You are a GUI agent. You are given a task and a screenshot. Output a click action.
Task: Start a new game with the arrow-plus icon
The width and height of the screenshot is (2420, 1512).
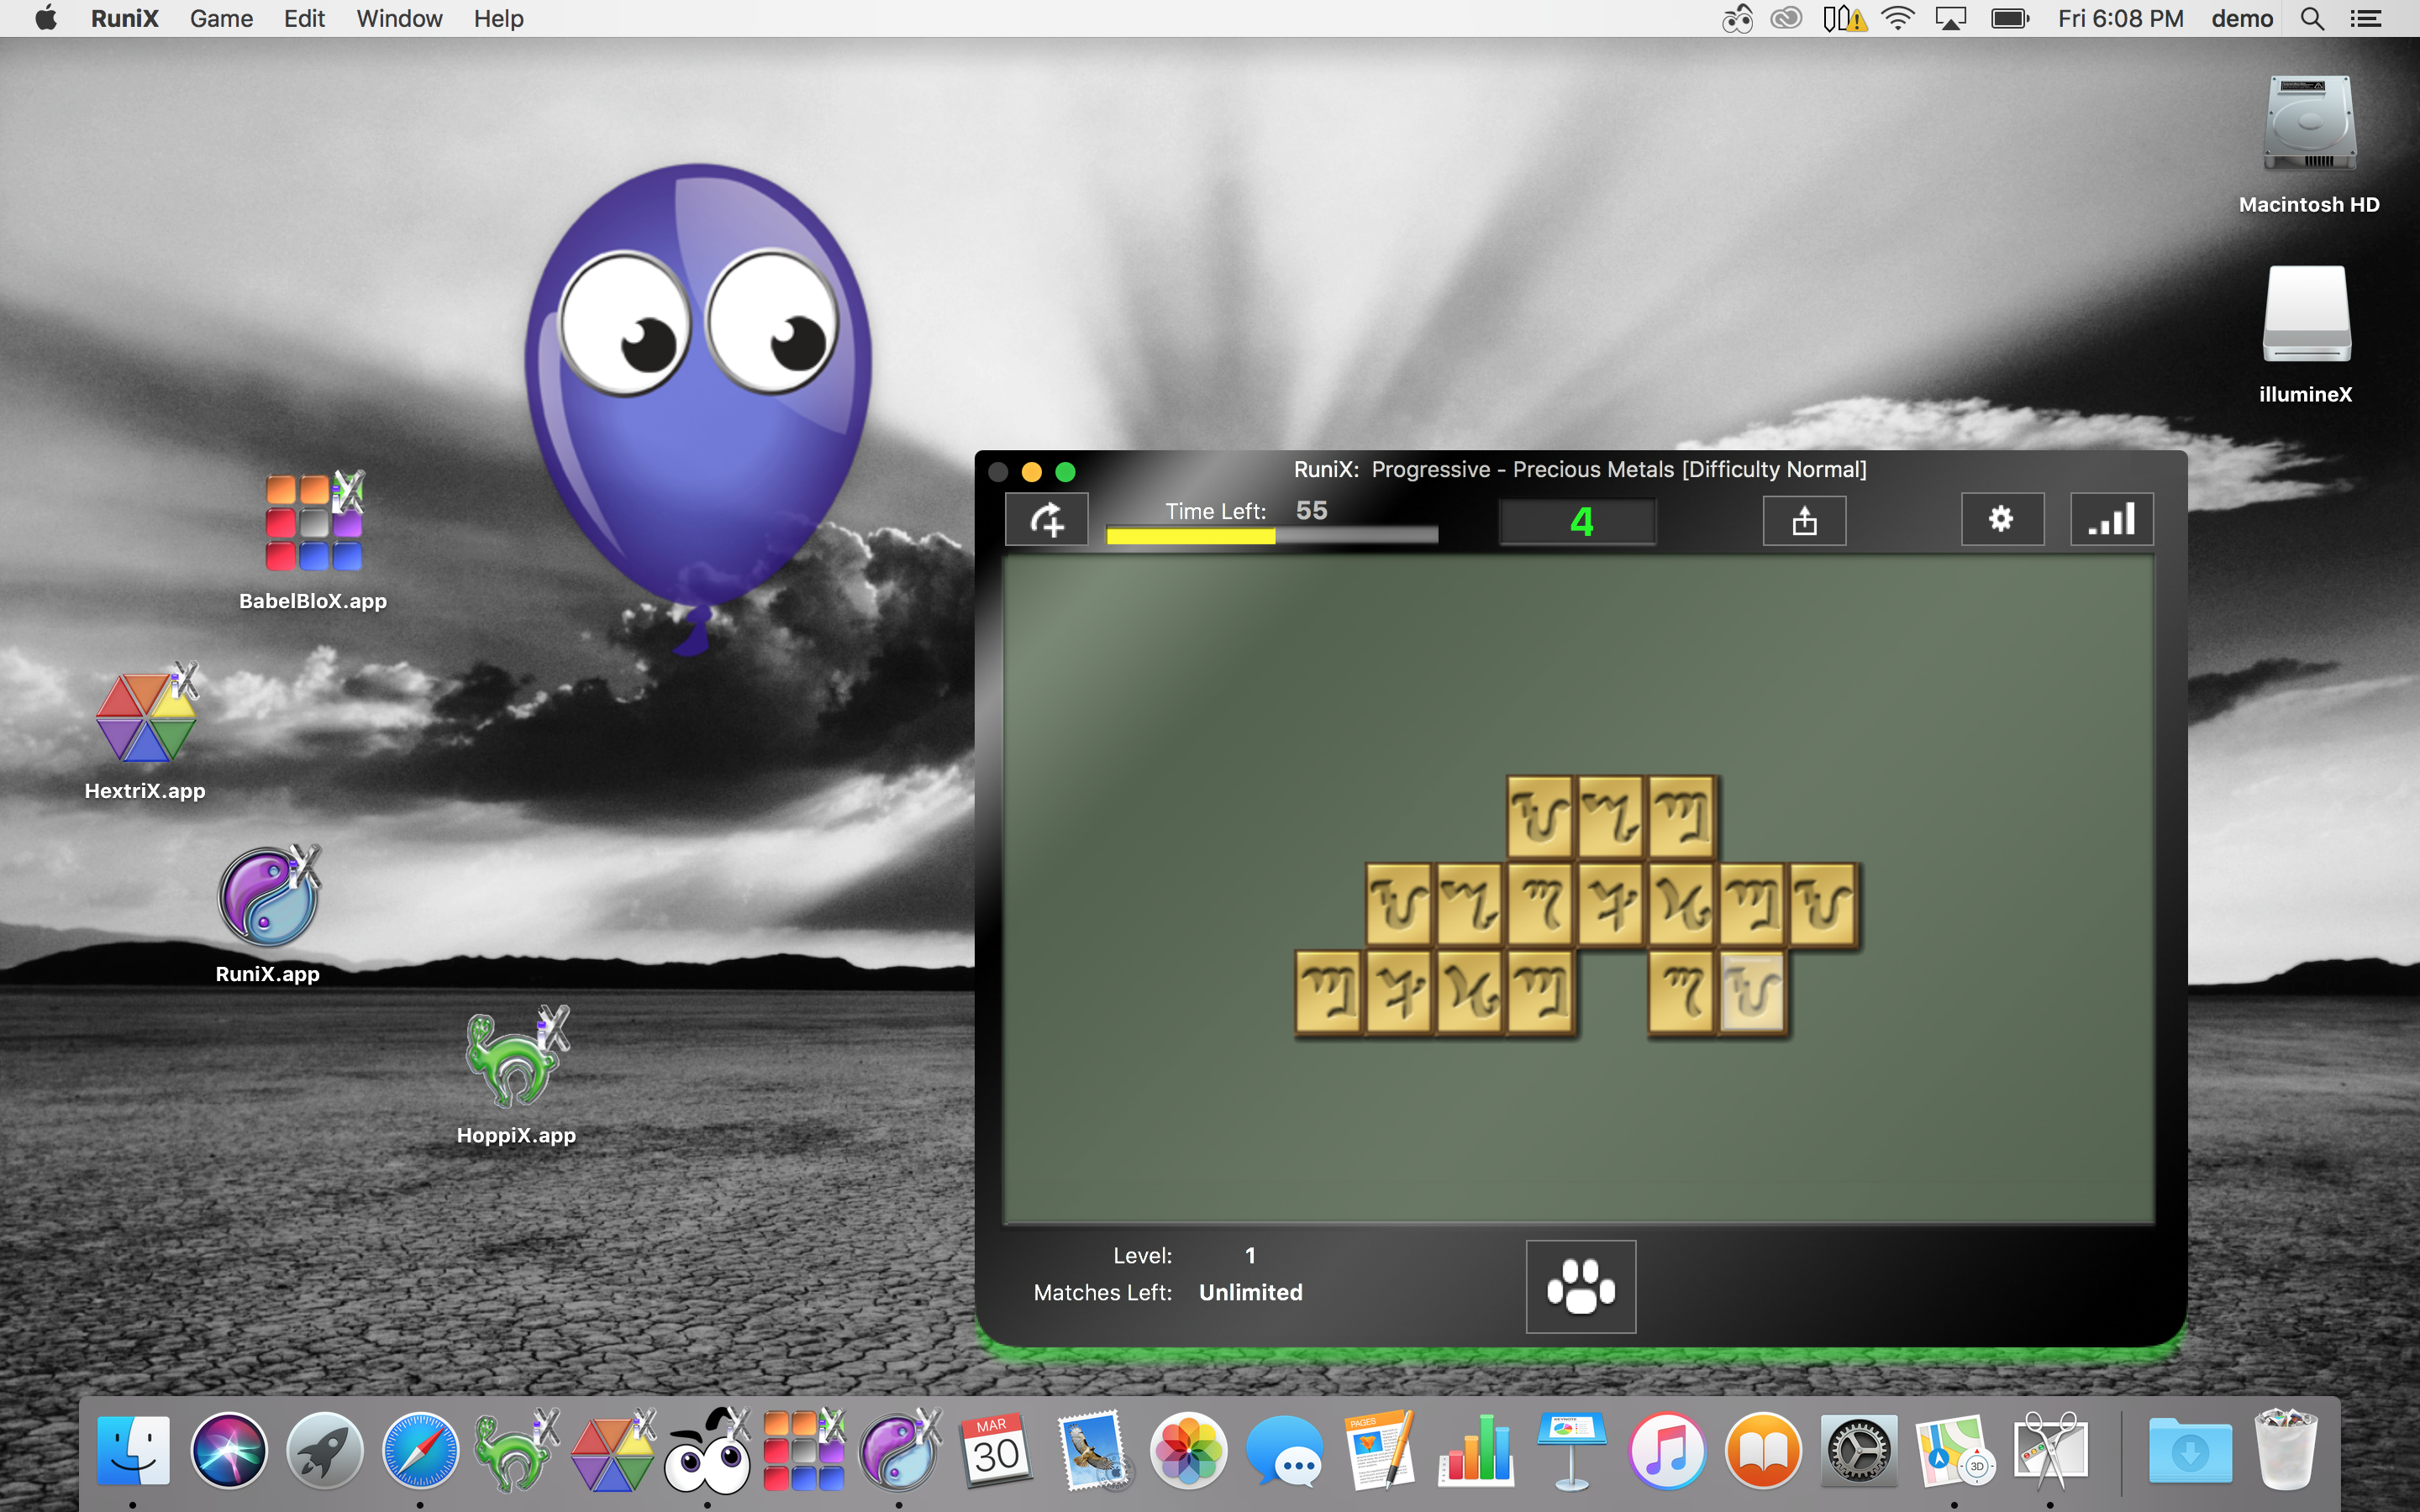[x=1046, y=519]
